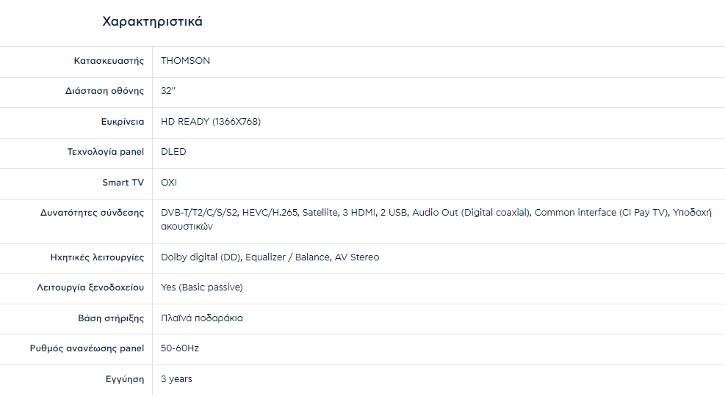The height and width of the screenshot is (399, 725).
Task: Click the Λειτουργία ξενοδοχείου label
Action: point(90,288)
